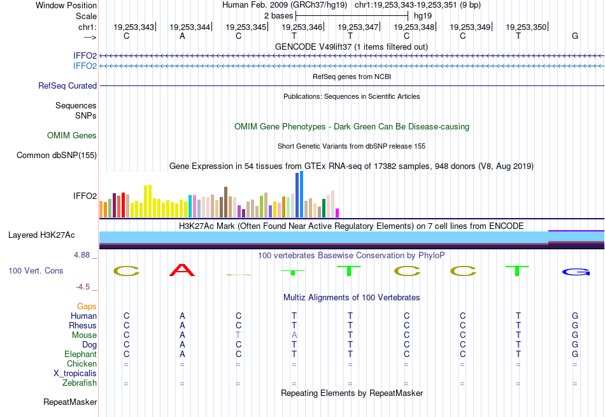
Task: Click the '2 bases' scale bar
Action: pos(352,16)
